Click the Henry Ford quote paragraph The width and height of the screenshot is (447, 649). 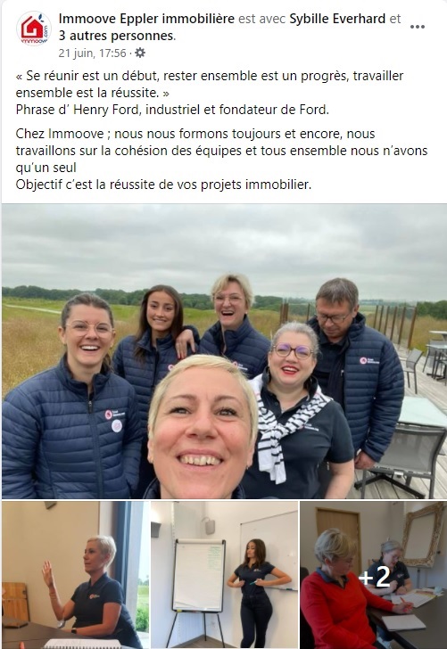[x=210, y=84]
